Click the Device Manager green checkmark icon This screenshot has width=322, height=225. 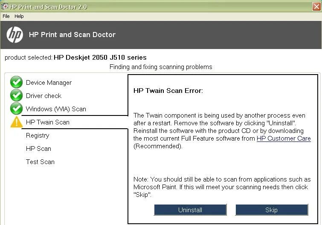point(16,82)
